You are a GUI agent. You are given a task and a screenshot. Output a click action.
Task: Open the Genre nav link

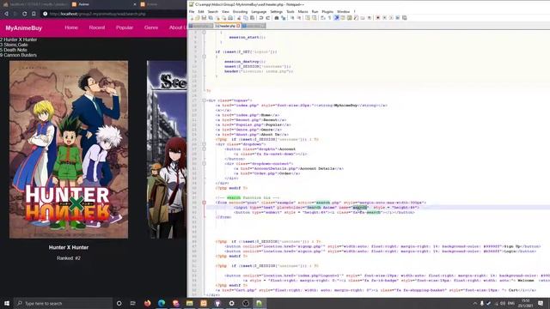151,27
